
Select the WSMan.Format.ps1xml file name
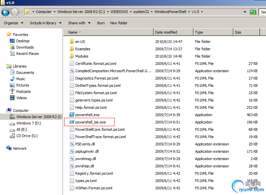coord(94,188)
